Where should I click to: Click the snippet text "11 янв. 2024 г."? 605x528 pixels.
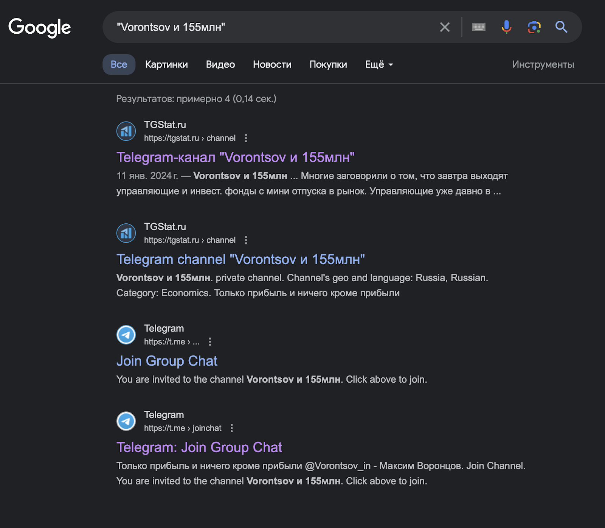(147, 176)
